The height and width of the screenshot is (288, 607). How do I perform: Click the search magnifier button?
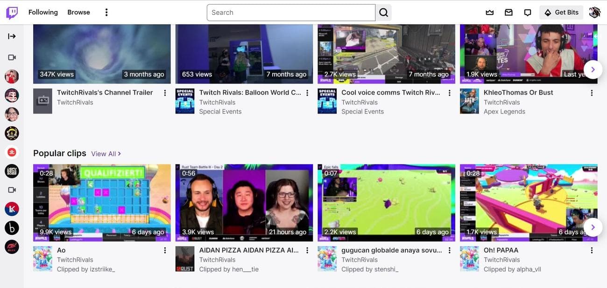coord(383,13)
